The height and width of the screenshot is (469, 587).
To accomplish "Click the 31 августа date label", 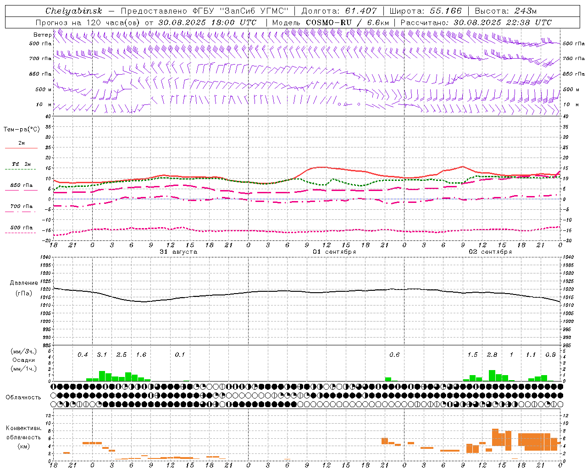I will coord(178,252).
